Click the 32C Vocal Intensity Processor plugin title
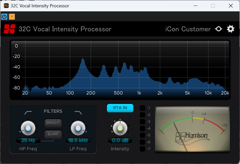The height and width of the screenshot is (164, 240). (x=65, y=29)
